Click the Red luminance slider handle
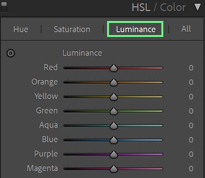Screen dimensions: 205x178 pos(114,68)
